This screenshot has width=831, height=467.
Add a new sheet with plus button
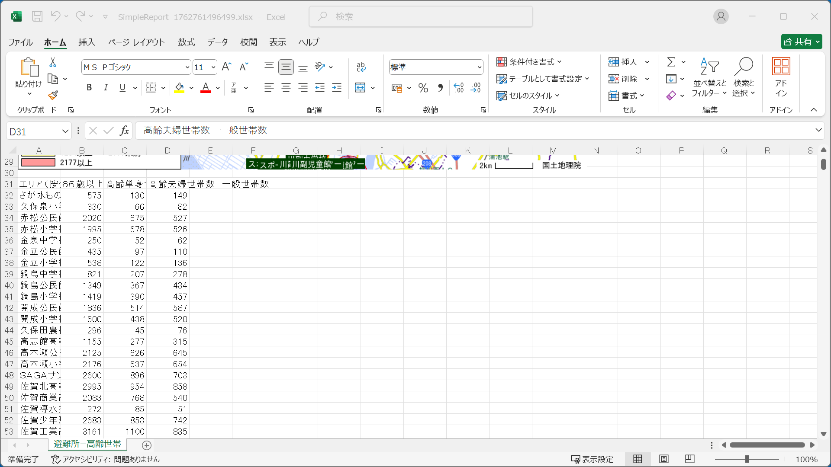(147, 445)
